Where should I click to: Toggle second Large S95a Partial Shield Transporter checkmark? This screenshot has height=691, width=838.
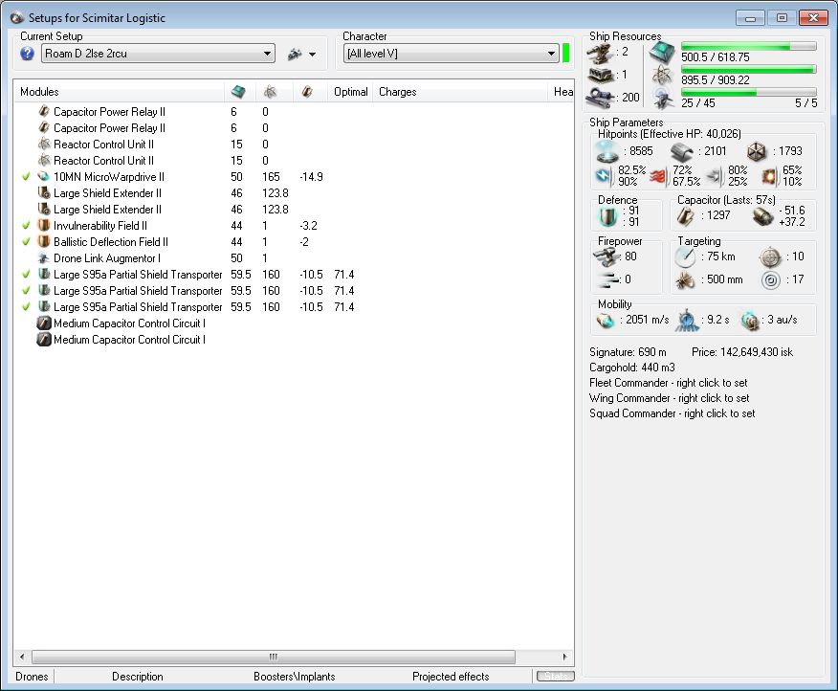(x=26, y=290)
